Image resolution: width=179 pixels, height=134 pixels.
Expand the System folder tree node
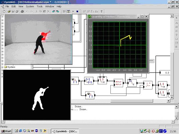(2, 67)
